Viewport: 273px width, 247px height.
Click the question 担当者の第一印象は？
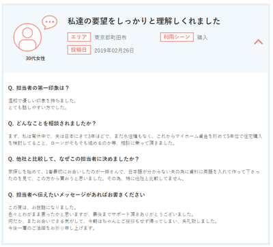pos(38,88)
